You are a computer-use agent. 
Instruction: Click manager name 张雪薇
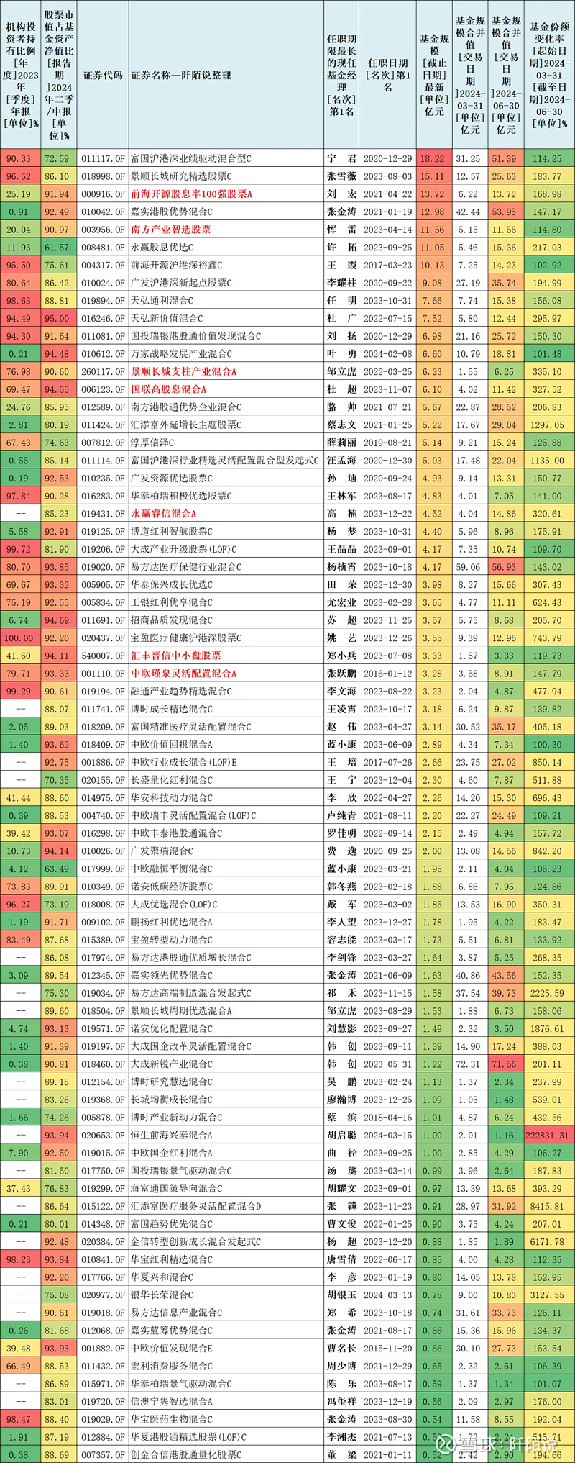point(342,176)
